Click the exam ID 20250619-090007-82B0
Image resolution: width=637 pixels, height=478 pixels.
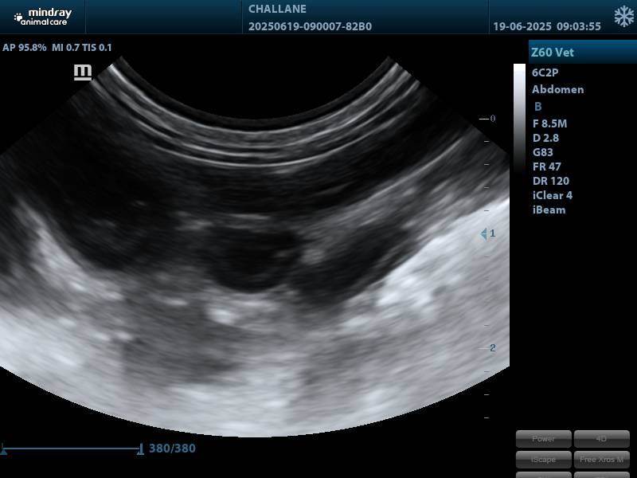point(310,26)
